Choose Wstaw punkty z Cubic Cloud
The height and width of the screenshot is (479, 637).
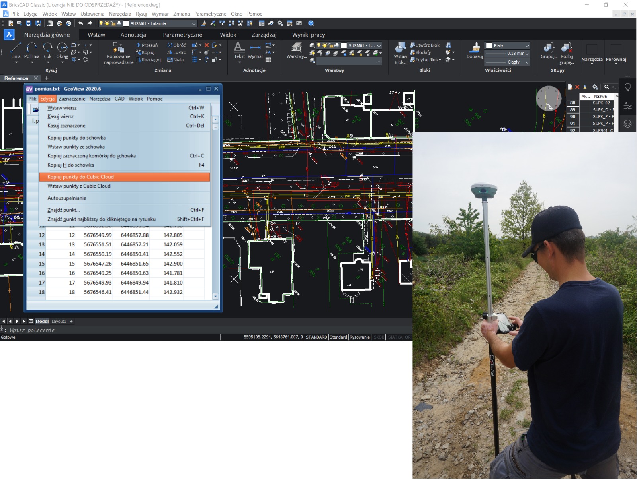tap(125, 186)
